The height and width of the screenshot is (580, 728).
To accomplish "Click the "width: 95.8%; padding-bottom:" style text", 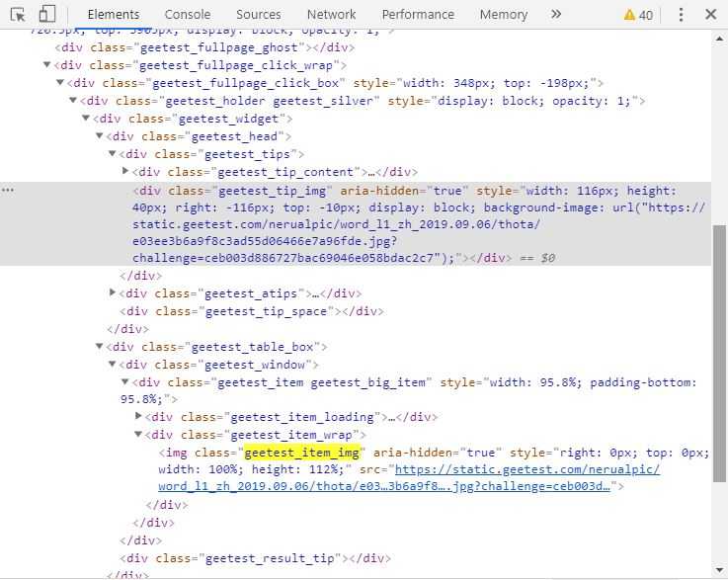I will pos(593,382).
